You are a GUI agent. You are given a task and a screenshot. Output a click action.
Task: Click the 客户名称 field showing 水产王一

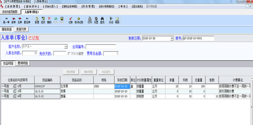pos(43,47)
